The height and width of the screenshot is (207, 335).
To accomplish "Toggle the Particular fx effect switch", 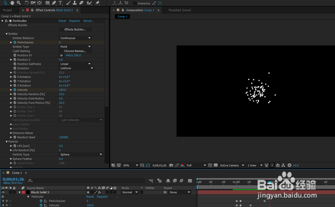I will (6, 21).
